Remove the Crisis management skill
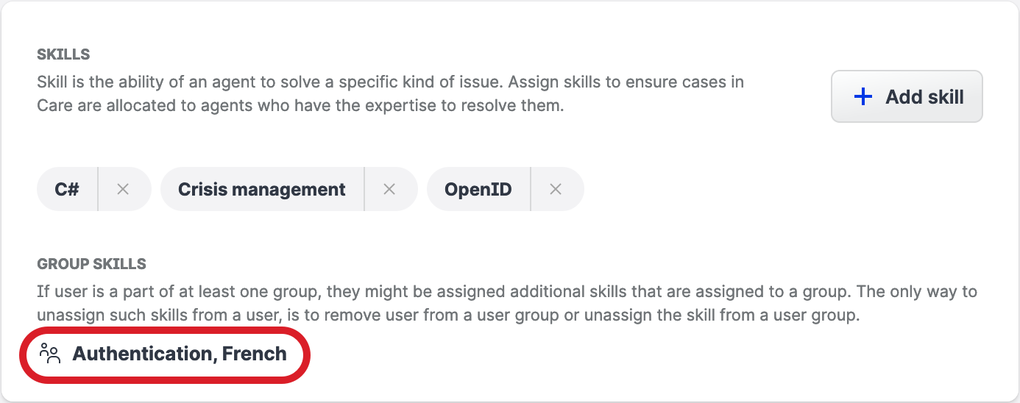 tap(389, 190)
